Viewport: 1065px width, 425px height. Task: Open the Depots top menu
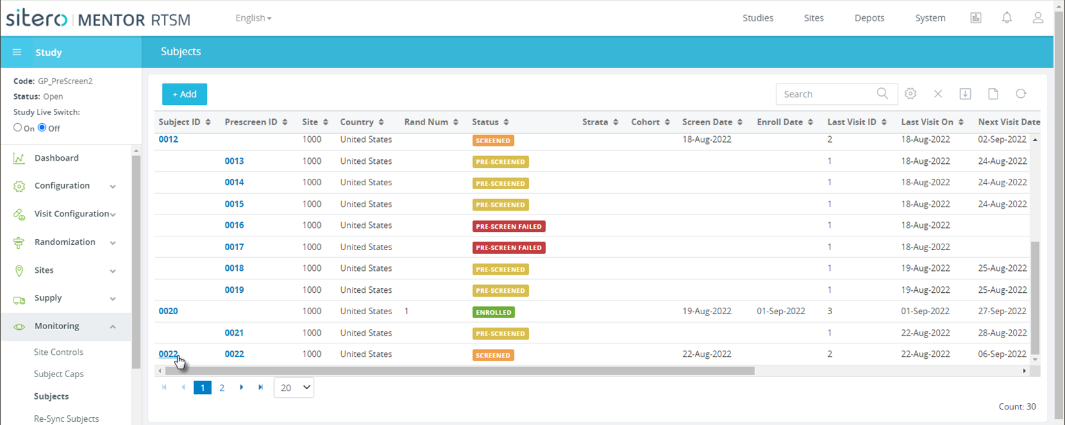click(x=869, y=18)
